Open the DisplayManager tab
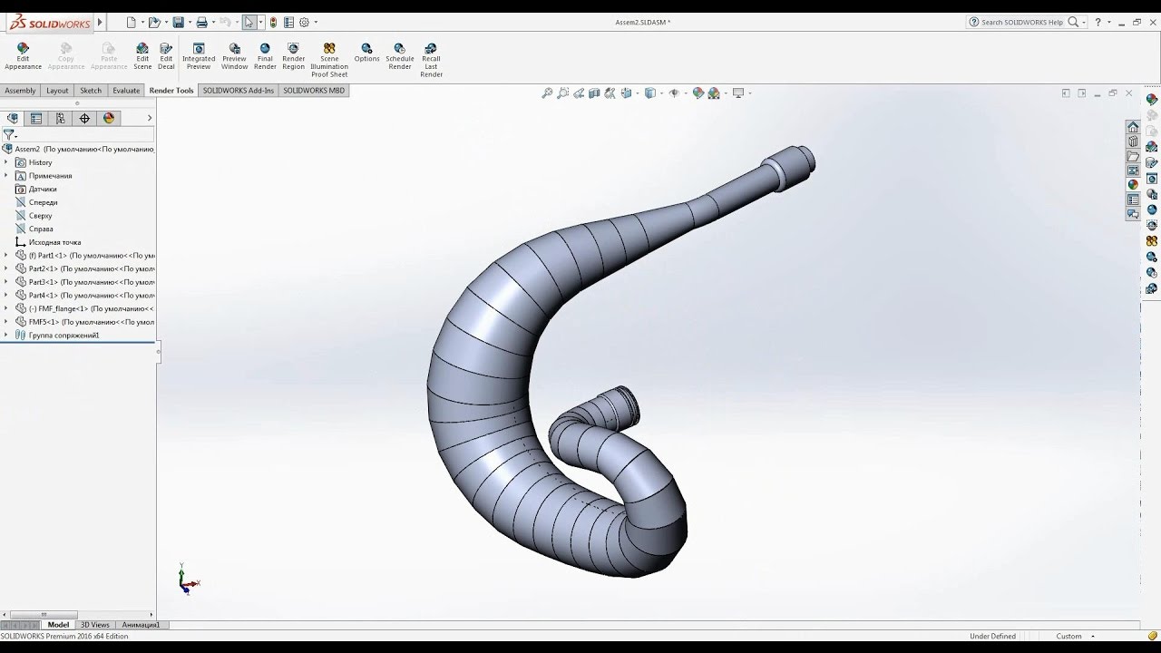This screenshot has height=653, width=1161. point(109,118)
